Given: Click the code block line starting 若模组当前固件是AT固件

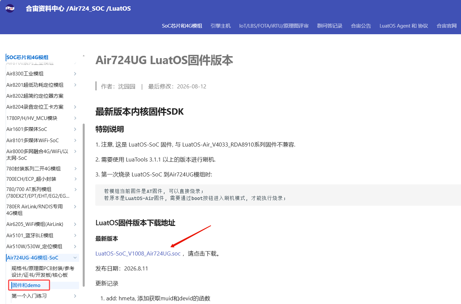Looking at the screenshot, I should click(154, 191).
